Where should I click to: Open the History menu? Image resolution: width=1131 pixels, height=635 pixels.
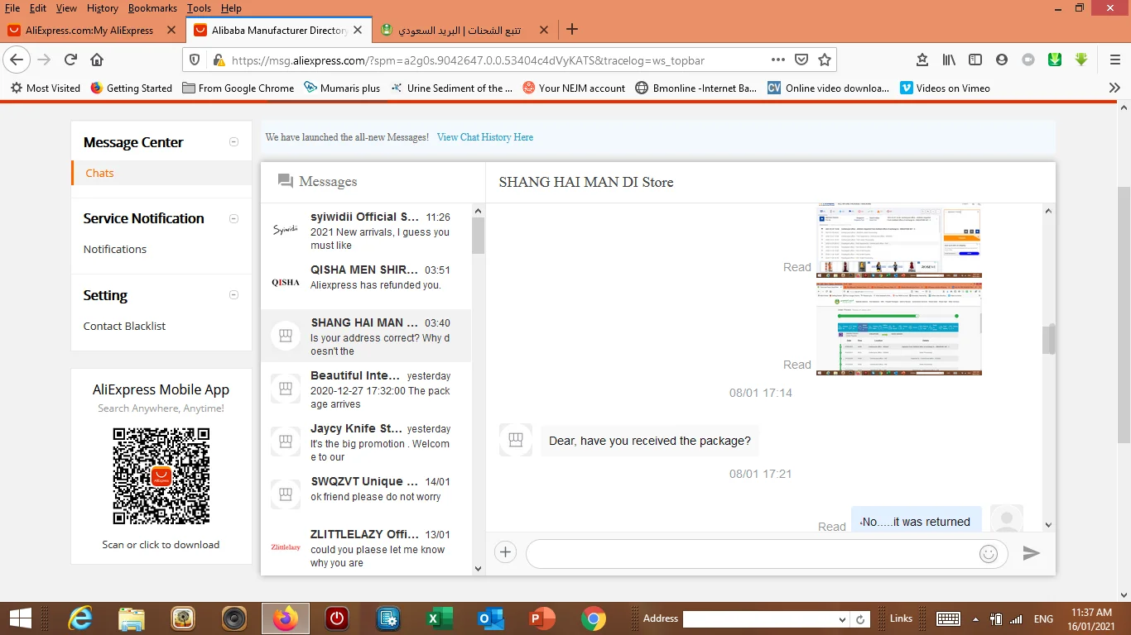coord(103,8)
